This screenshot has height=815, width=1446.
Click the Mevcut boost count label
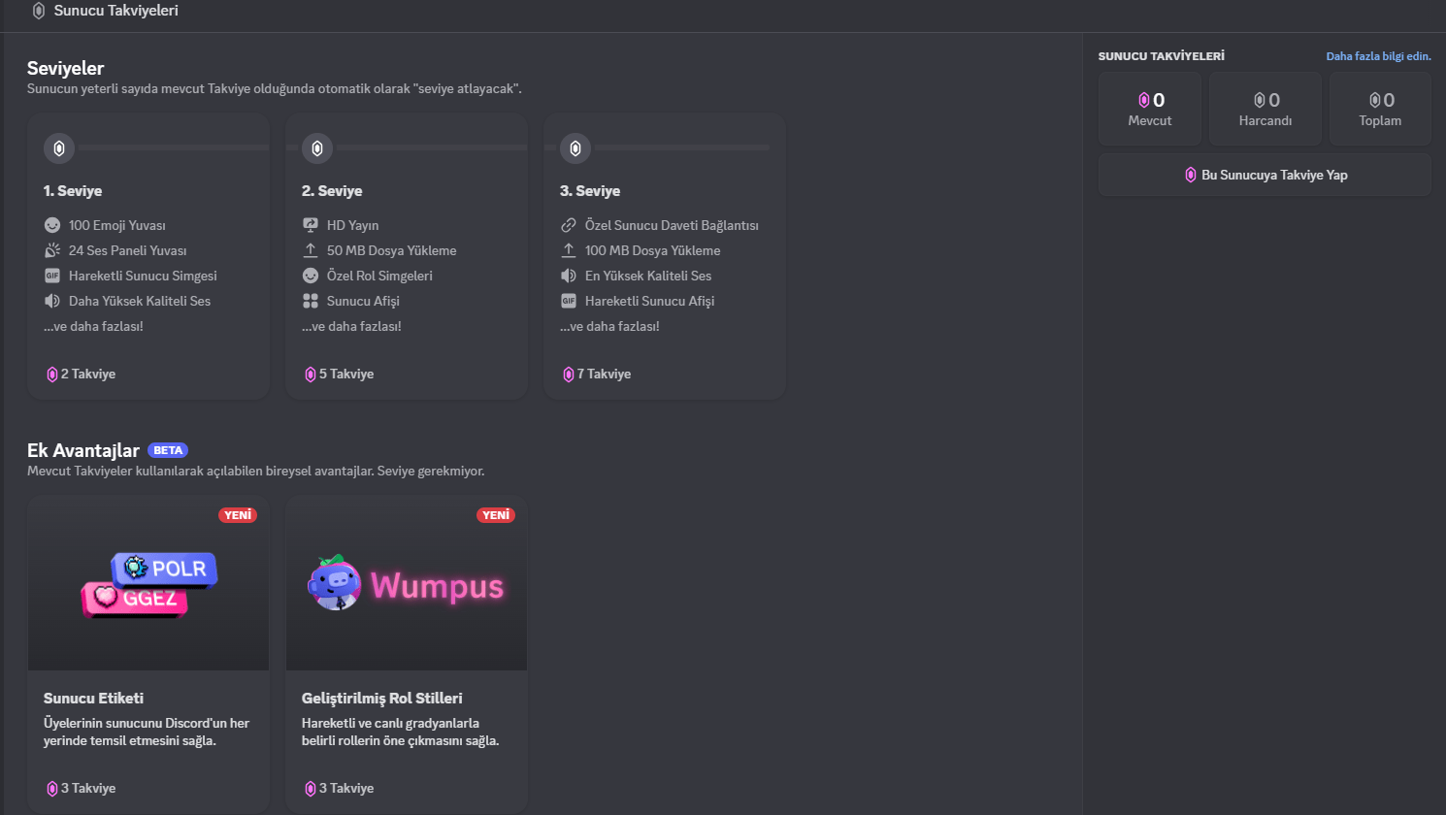1150,121
